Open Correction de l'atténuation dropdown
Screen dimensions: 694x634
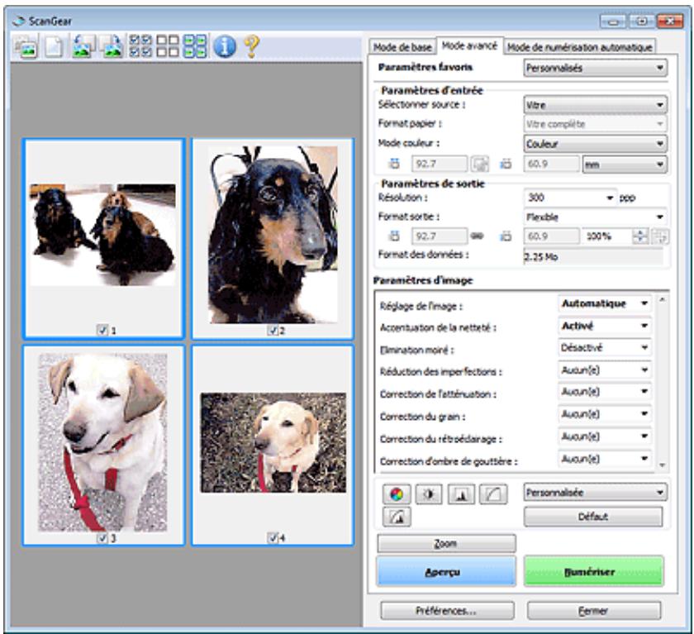pyautogui.click(x=605, y=392)
